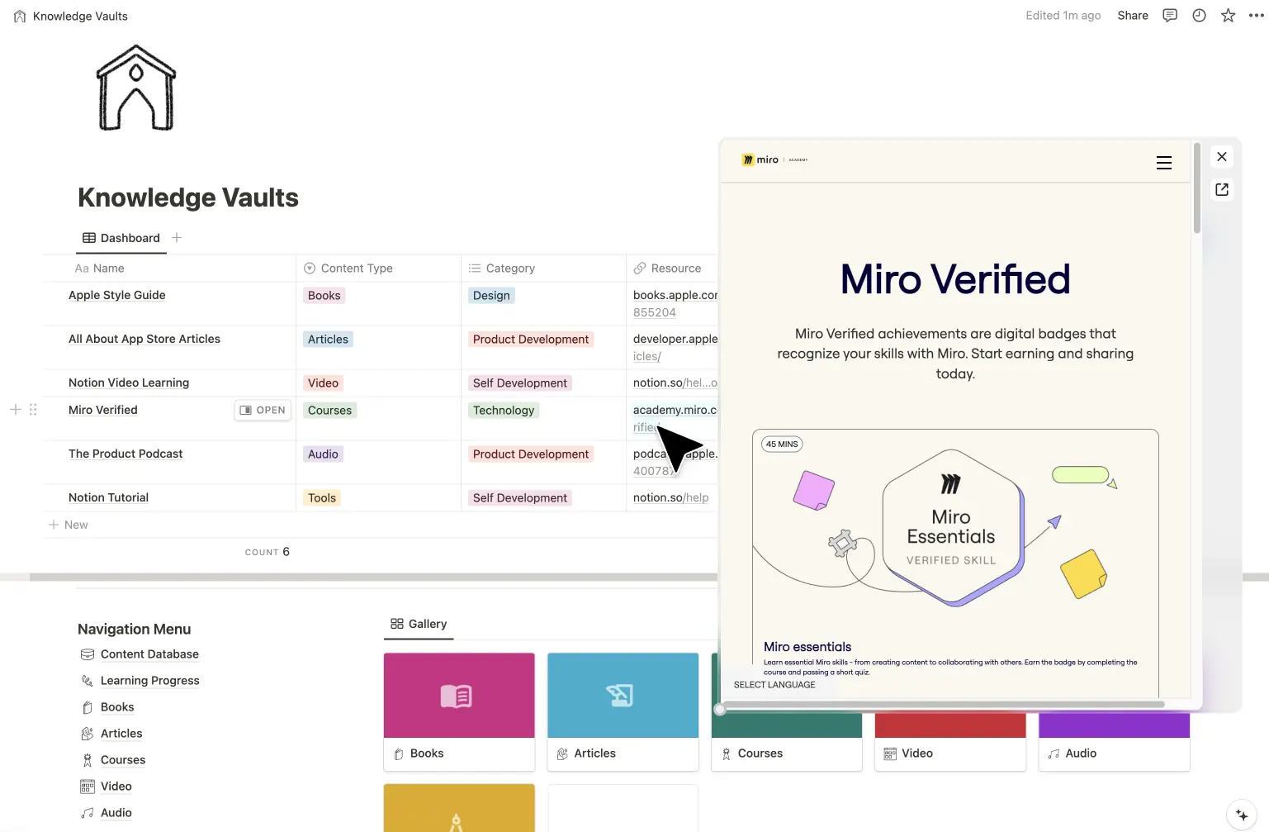Click COUNT 6 summary
This screenshot has height=832, width=1269.
tap(268, 552)
